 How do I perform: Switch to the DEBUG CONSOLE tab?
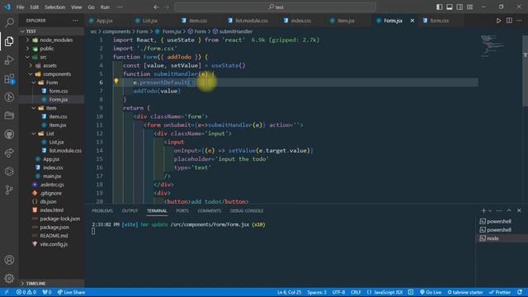click(x=247, y=210)
